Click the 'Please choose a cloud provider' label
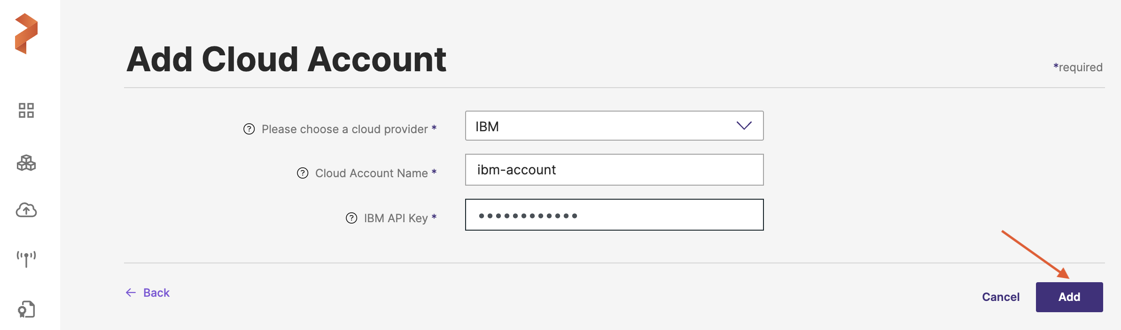Image resolution: width=1121 pixels, height=330 pixels. coord(344,129)
